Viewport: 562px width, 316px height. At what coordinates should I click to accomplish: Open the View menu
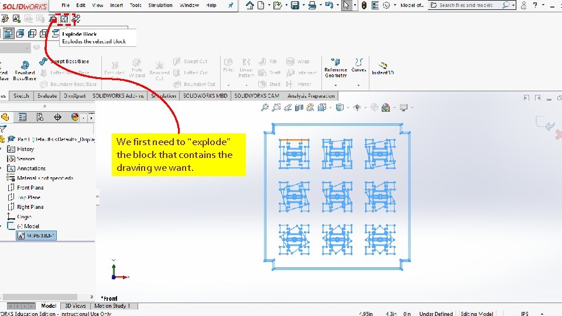[x=98, y=5]
